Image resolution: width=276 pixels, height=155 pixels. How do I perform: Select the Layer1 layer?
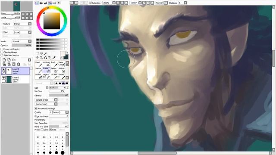point(16,79)
